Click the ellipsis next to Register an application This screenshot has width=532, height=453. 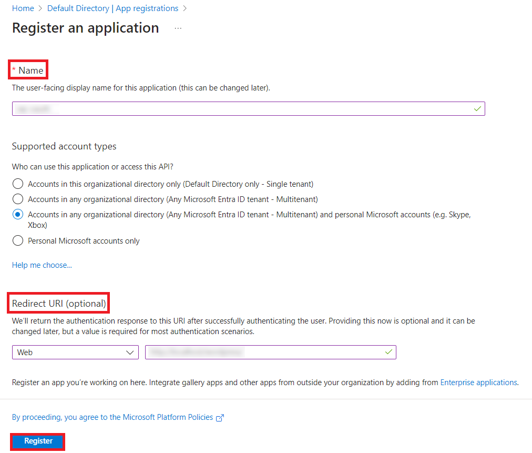point(178,29)
